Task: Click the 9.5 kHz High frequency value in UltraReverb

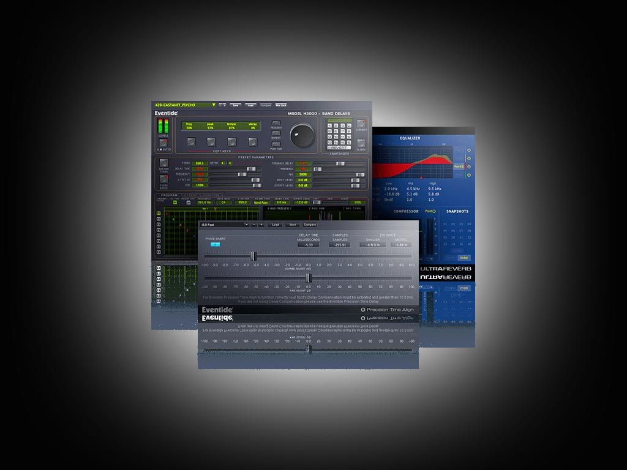Action: tap(435, 188)
